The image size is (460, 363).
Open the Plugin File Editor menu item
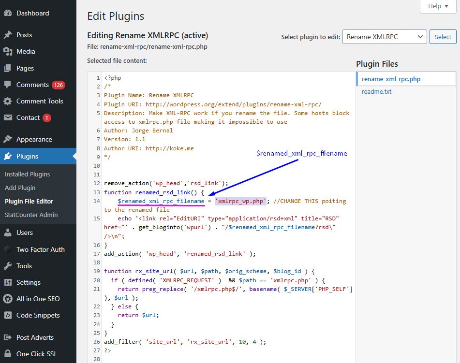tap(30, 202)
